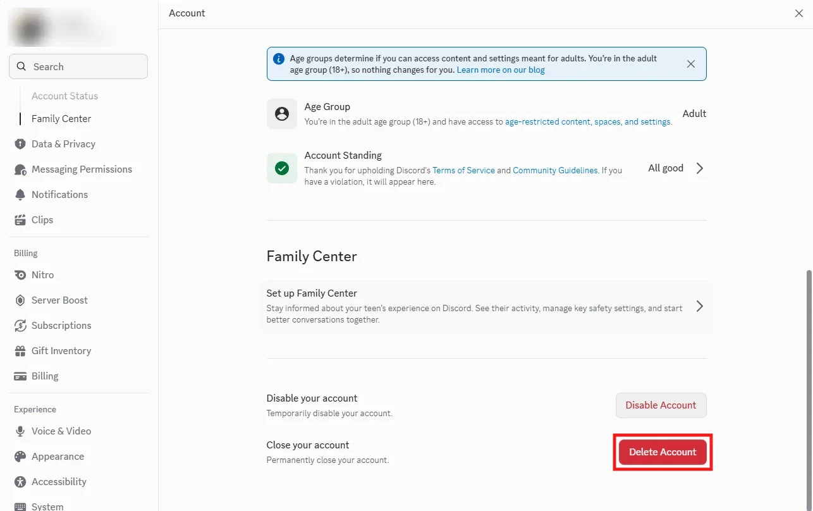Open Set up Family Center chevron
Screen dimensions: 813x511
(699, 306)
